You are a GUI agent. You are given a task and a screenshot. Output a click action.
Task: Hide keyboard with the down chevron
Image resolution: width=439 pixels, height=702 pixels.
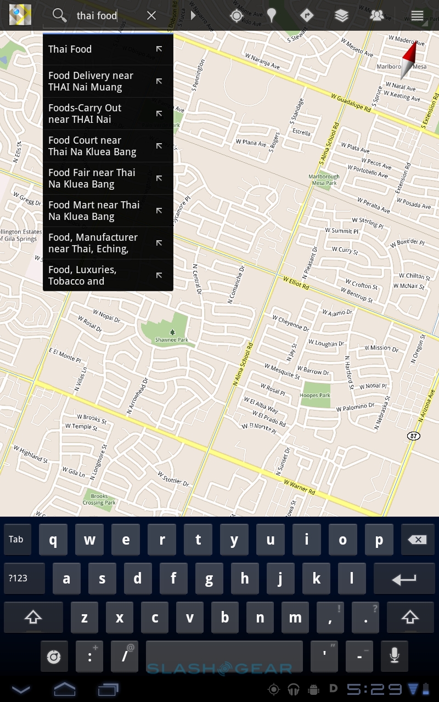tap(21, 689)
